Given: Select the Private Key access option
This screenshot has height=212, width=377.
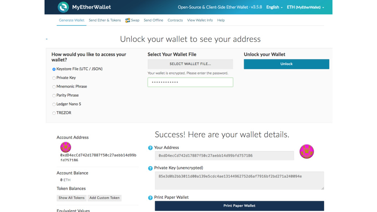Looking at the screenshot, I should [x=54, y=78].
